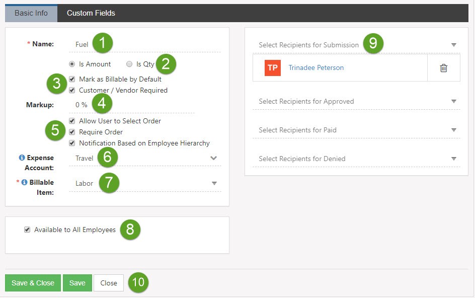
Task: Uncheck Customer / Vendor Required checkbox
Action: 72,91
